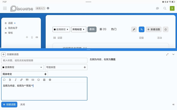Click the topic title input field
177x110 pixels.
[44, 60]
